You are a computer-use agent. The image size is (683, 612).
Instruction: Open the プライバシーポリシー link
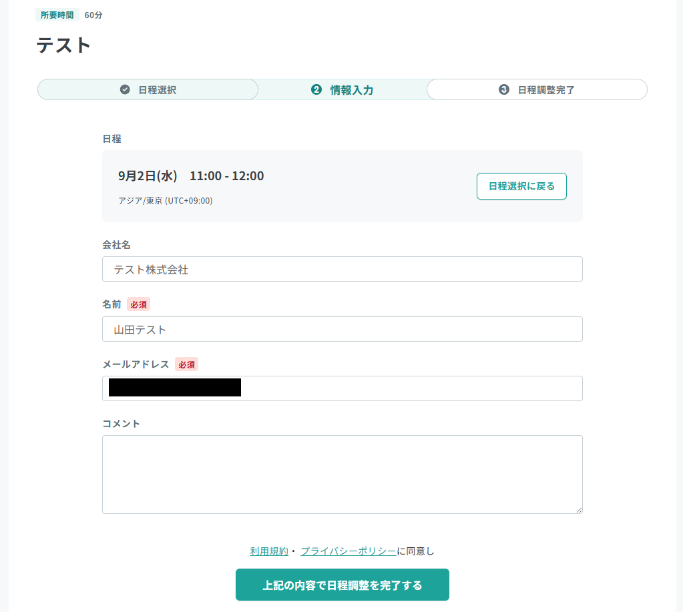click(x=349, y=551)
